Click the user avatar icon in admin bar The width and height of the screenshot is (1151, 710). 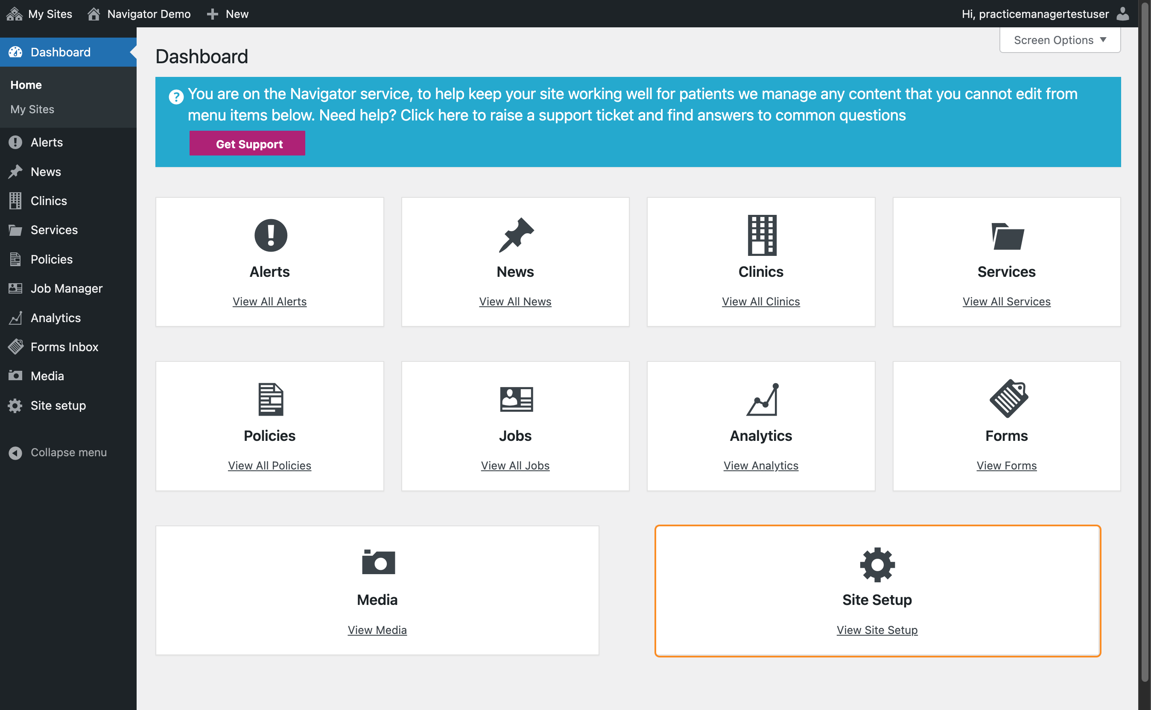(1122, 14)
